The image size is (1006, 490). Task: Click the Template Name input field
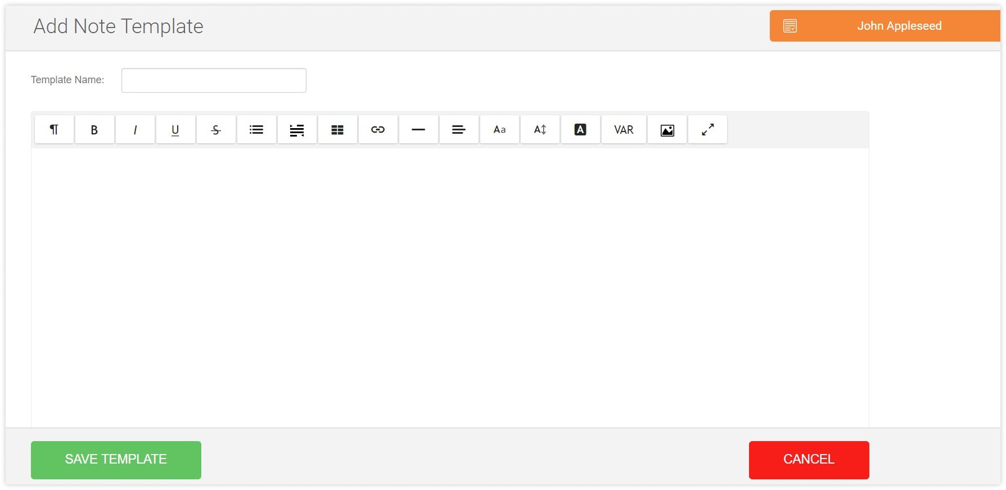[x=214, y=80]
